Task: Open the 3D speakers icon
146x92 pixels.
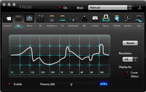Action: tap(41, 18)
